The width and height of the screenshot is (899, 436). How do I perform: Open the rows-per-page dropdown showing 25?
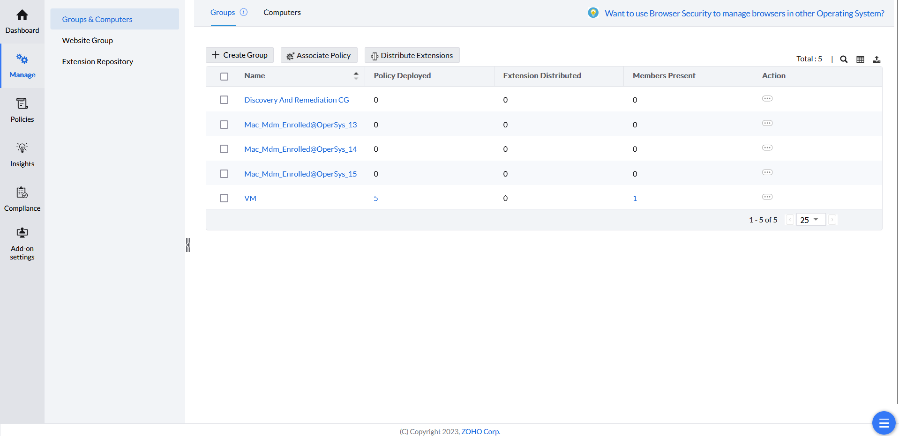(x=810, y=220)
